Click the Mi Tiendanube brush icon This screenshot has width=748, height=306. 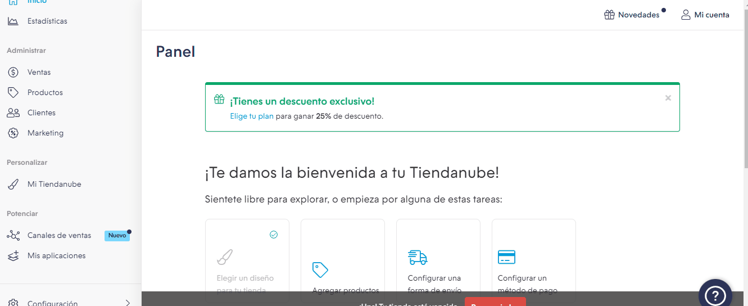(13, 184)
